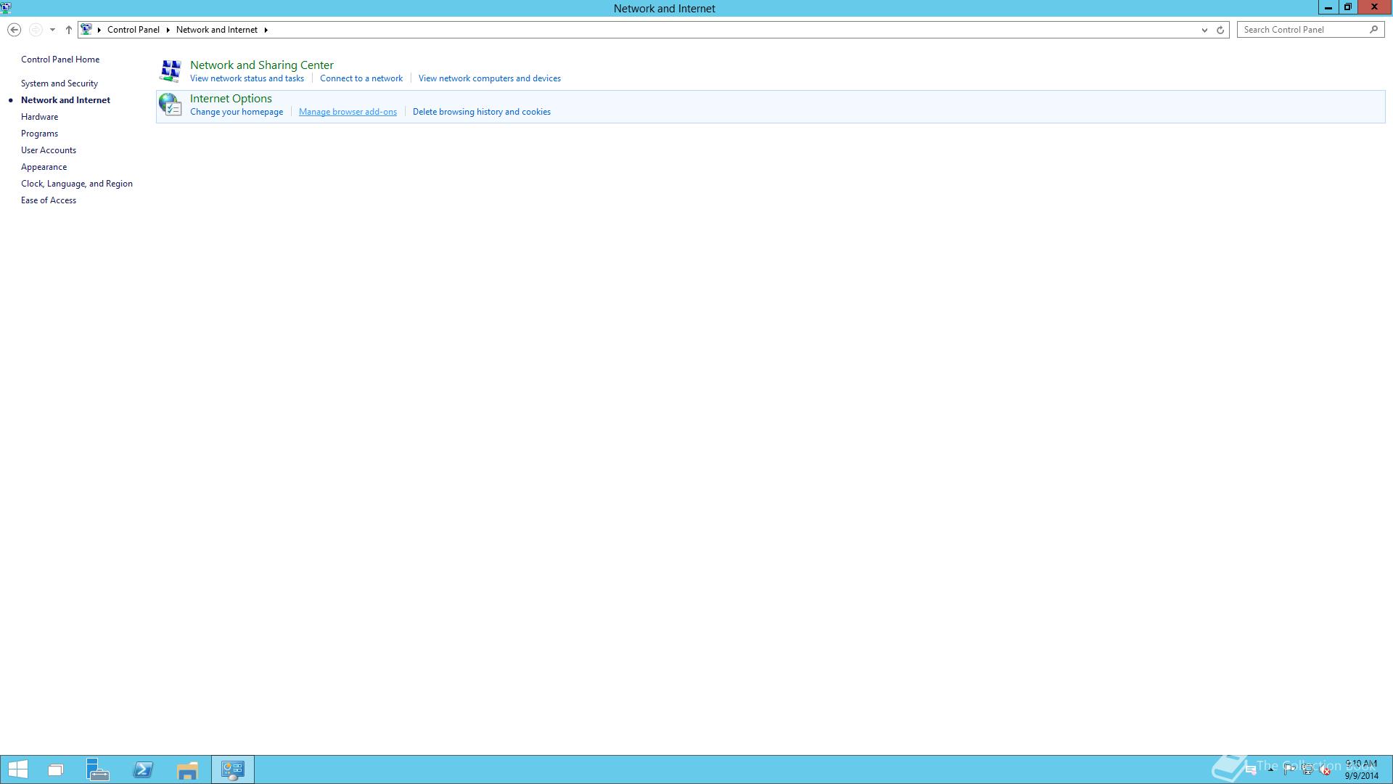
Task: Click the search magnifier icon
Action: click(x=1373, y=30)
